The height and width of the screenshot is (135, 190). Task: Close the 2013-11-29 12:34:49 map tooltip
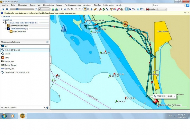174,97
